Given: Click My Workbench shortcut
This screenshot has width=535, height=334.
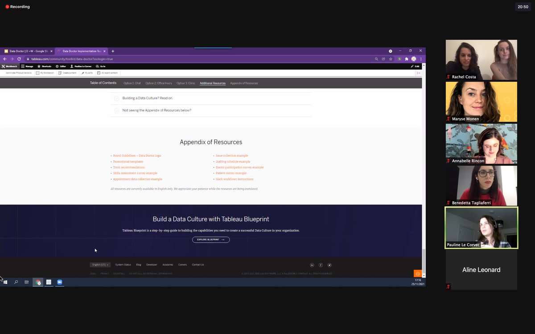Looking at the screenshot, I should click(45, 73).
